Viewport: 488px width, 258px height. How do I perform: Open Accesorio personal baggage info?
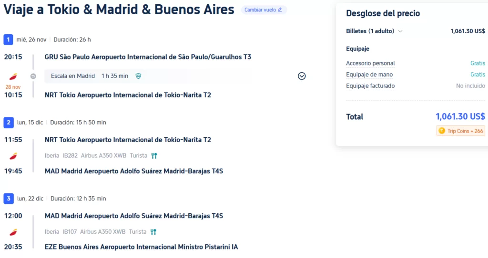(370, 63)
